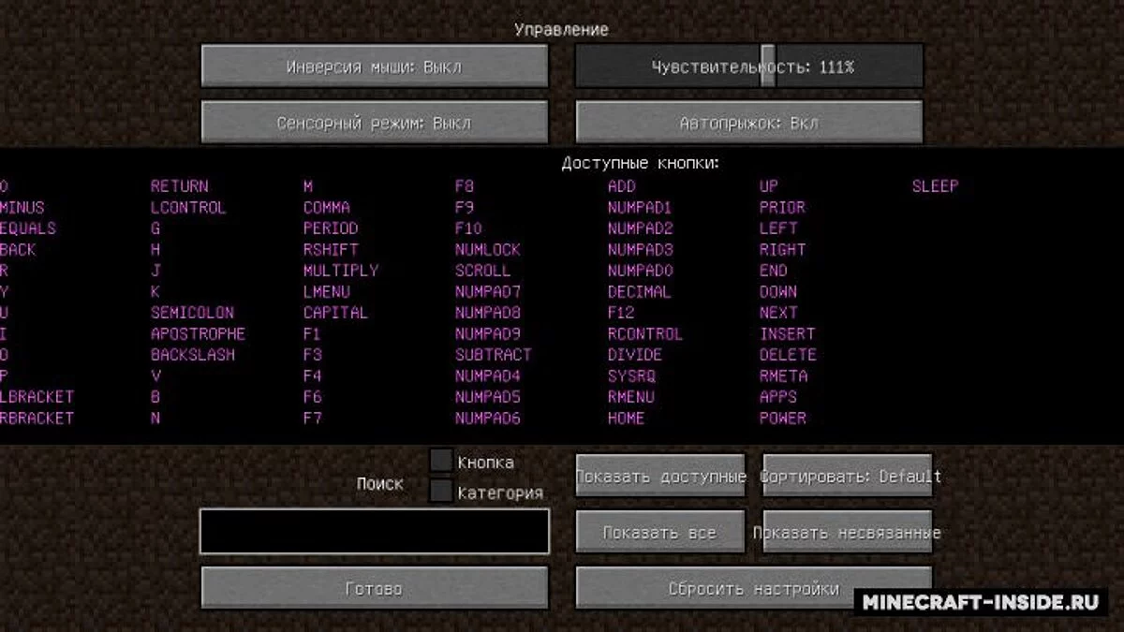Select the F10 key entry
Image resolution: width=1124 pixels, height=632 pixels.
pos(468,228)
